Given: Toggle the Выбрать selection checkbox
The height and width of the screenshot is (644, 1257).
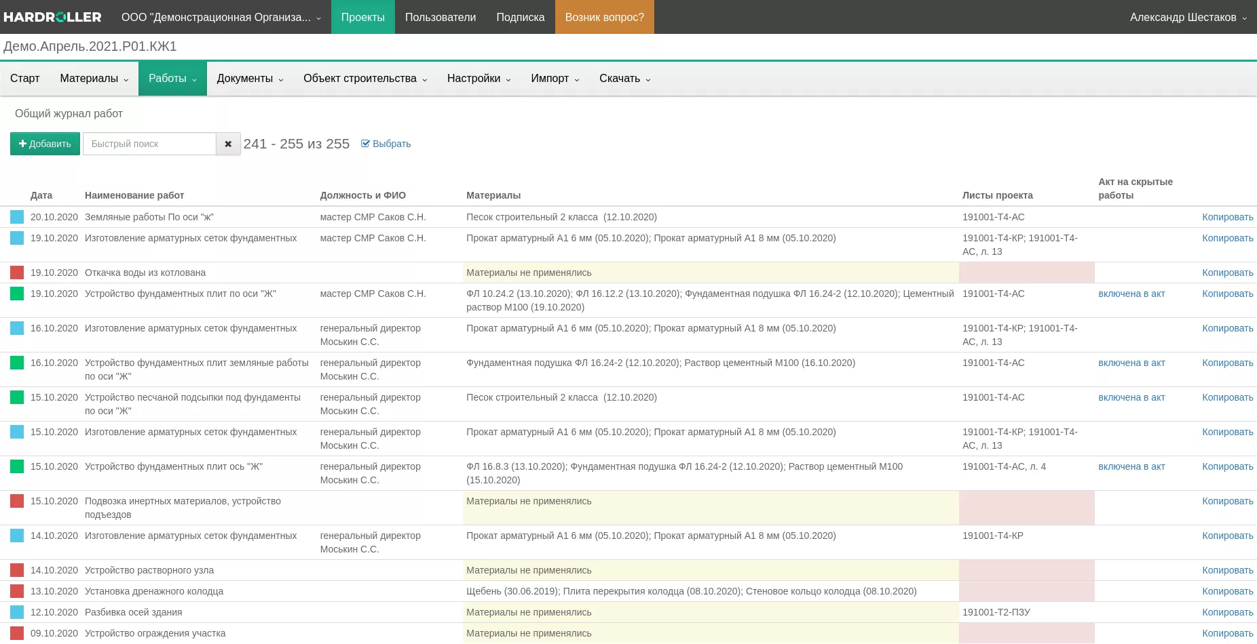Looking at the screenshot, I should [386, 144].
